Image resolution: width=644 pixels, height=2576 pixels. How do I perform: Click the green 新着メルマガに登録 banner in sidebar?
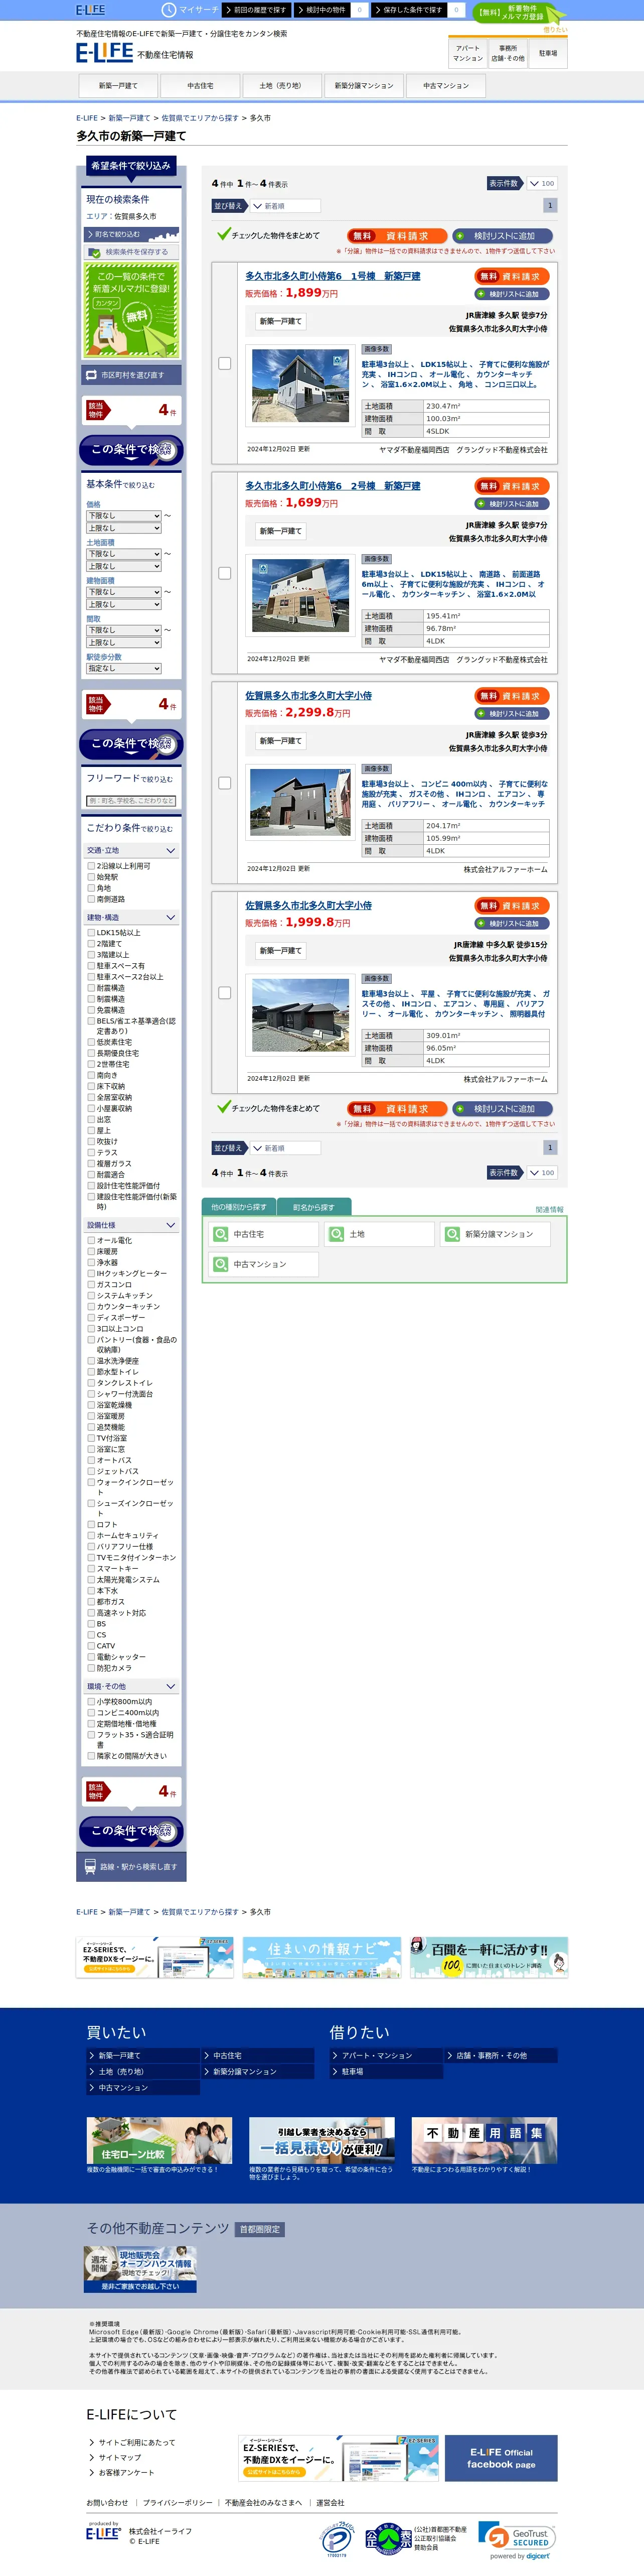pyautogui.click(x=132, y=310)
